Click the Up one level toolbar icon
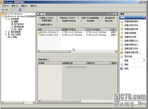Screen dimensions: 148x109 pos(11,10)
